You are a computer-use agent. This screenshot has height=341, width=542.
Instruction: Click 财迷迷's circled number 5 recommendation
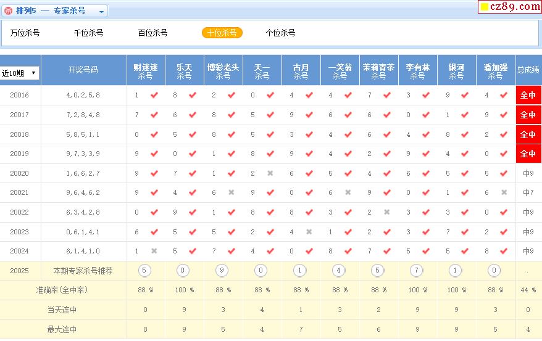[145, 270]
